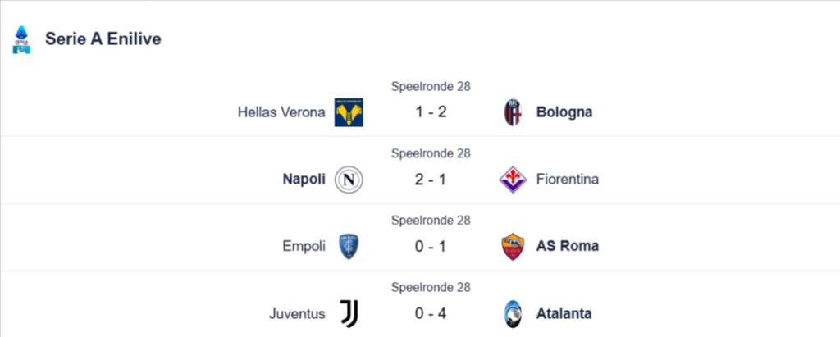This screenshot has width=840, height=337.
Task: Click the Serie A league logo
Action: [22, 39]
